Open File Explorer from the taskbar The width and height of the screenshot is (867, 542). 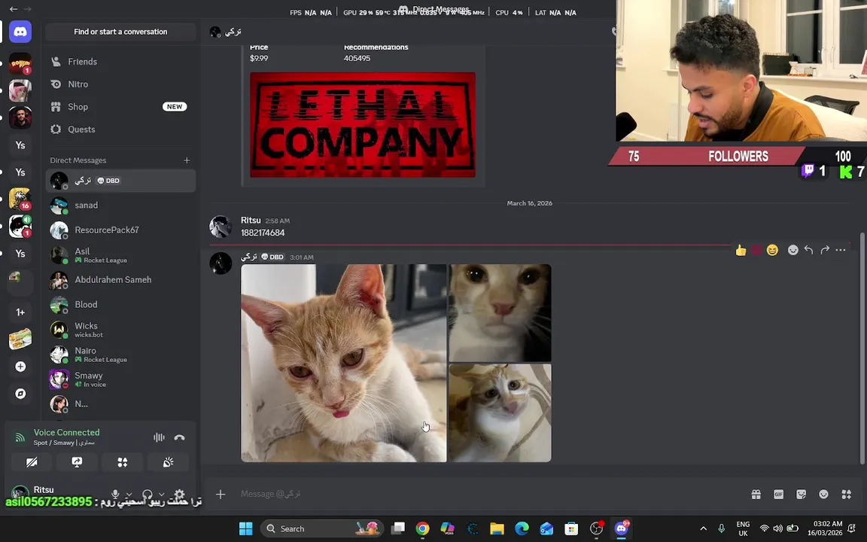(x=497, y=528)
